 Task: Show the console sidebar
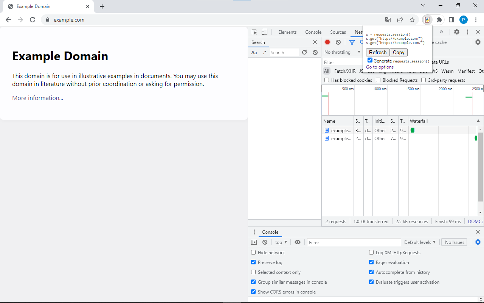pyautogui.click(x=254, y=242)
